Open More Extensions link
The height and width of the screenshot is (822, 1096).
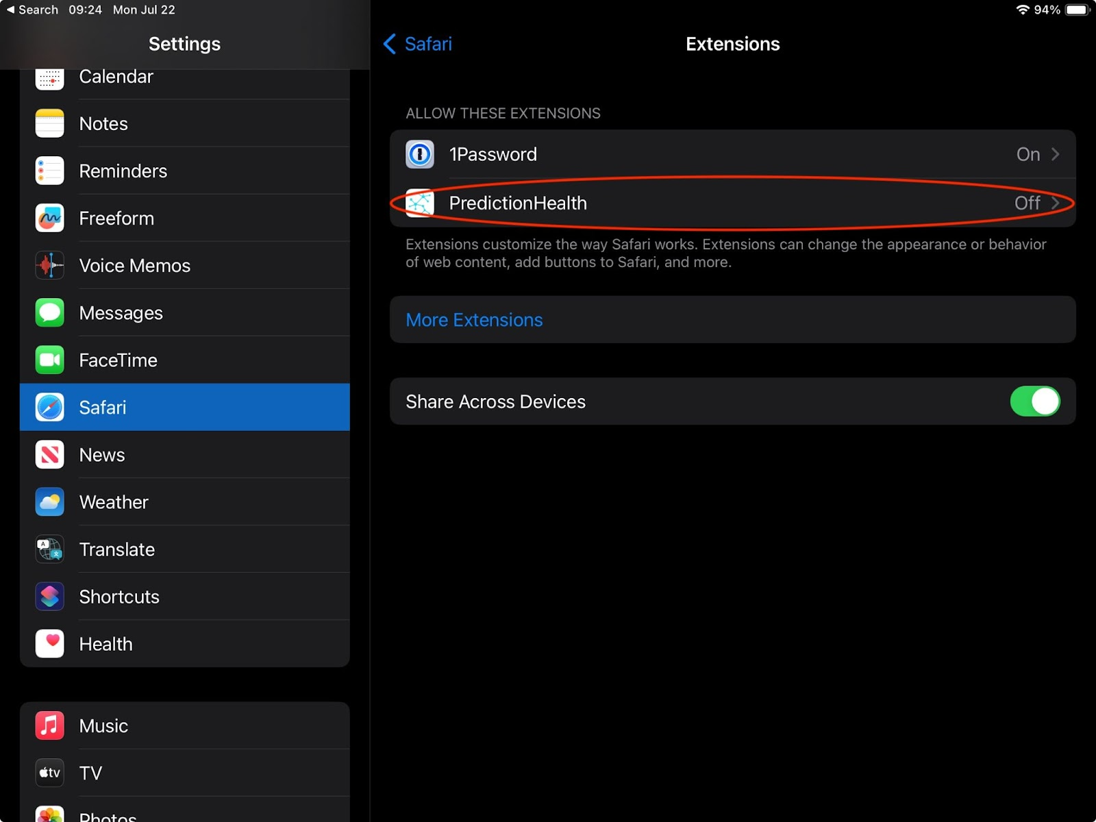(733, 320)
